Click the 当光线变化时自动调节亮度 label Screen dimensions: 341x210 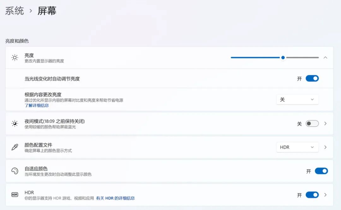52,78
